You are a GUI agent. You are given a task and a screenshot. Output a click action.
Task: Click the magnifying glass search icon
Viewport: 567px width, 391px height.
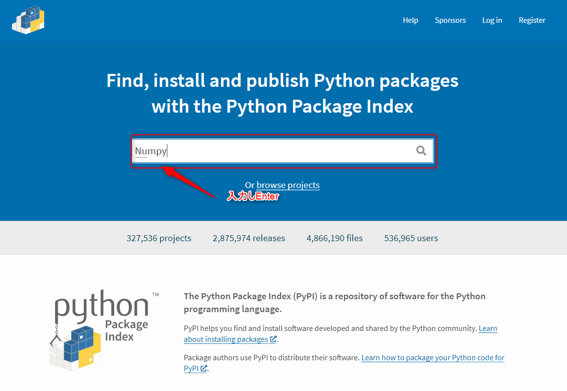click(421, 151)
